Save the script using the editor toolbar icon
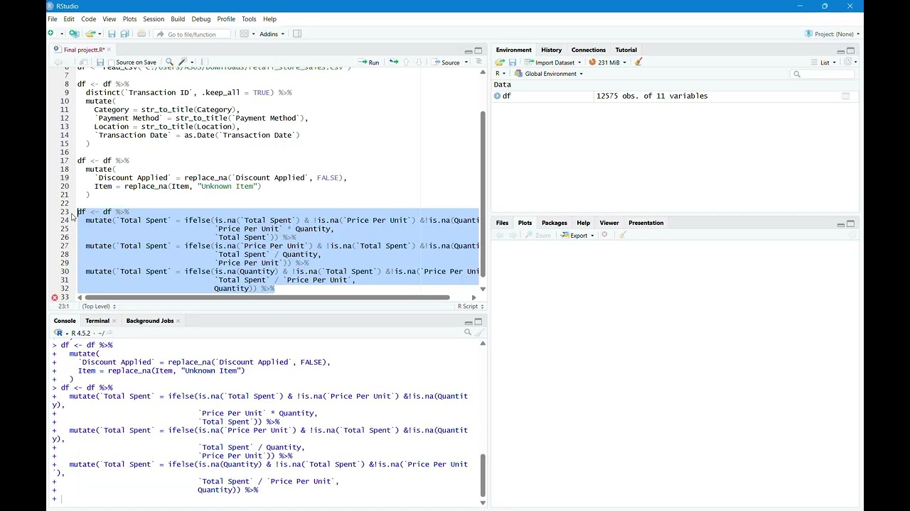The width and height of the screenshot is (910, 511). 100,62
